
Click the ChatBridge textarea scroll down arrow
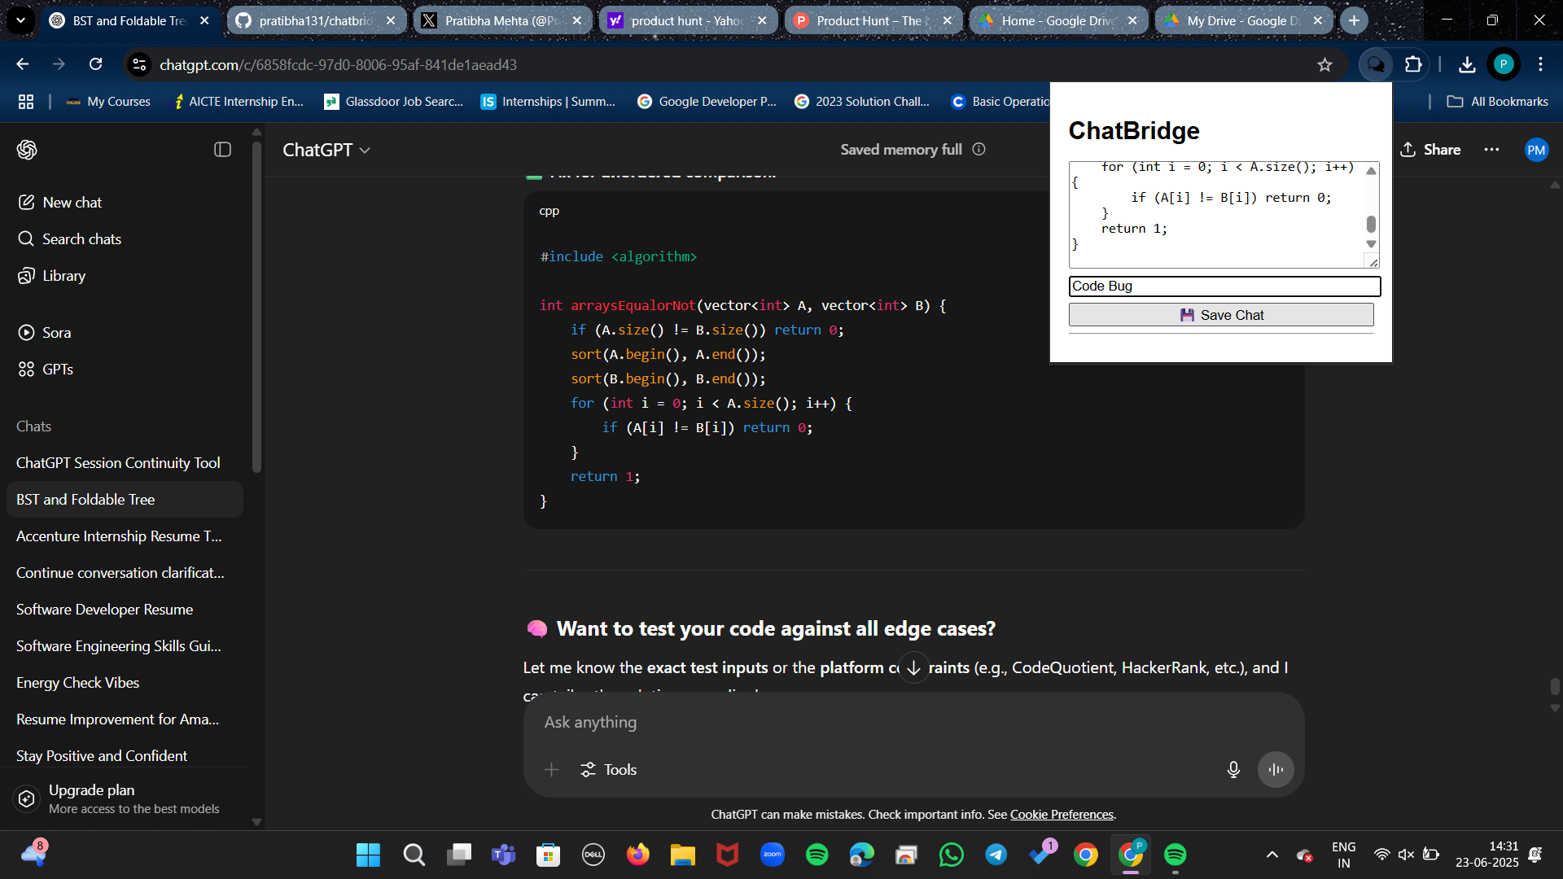pos(1372,244)
